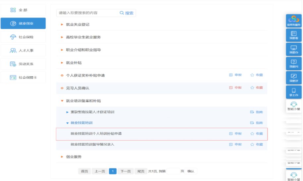Expand the 就业失业登记 category

click(x=62, y=24)
